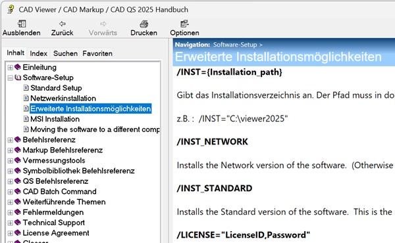Click the book icon next to QS Befehlsreferenz
The height and width of the screenshot is (243, 395).
click(17, 181)
